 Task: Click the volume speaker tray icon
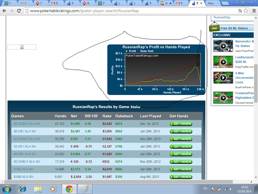pos(231,189)
